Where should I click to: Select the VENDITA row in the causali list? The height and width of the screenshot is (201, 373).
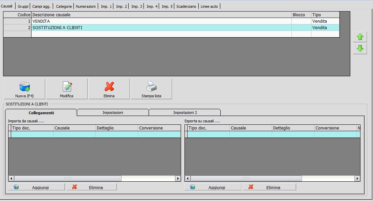click(171, 21)
